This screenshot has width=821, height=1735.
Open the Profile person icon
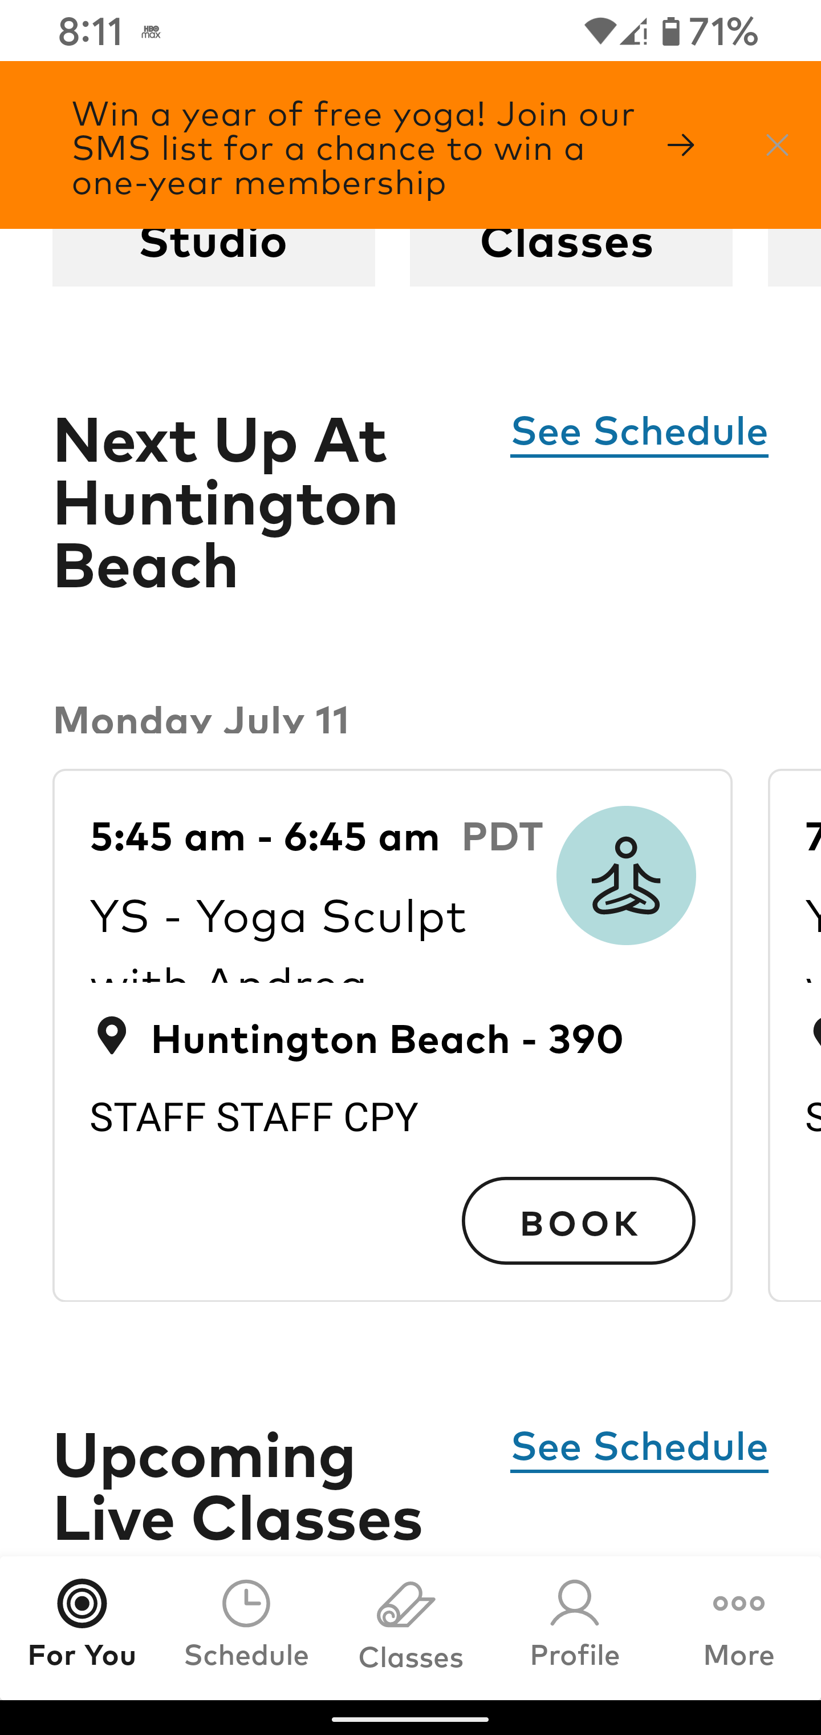coord(574,1604)
